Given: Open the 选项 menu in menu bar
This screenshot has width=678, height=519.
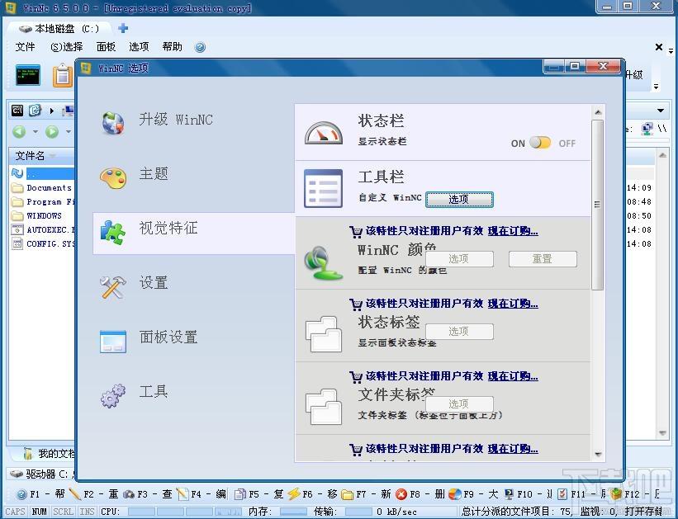Looking at the screenshot, I should click(139, 47).
